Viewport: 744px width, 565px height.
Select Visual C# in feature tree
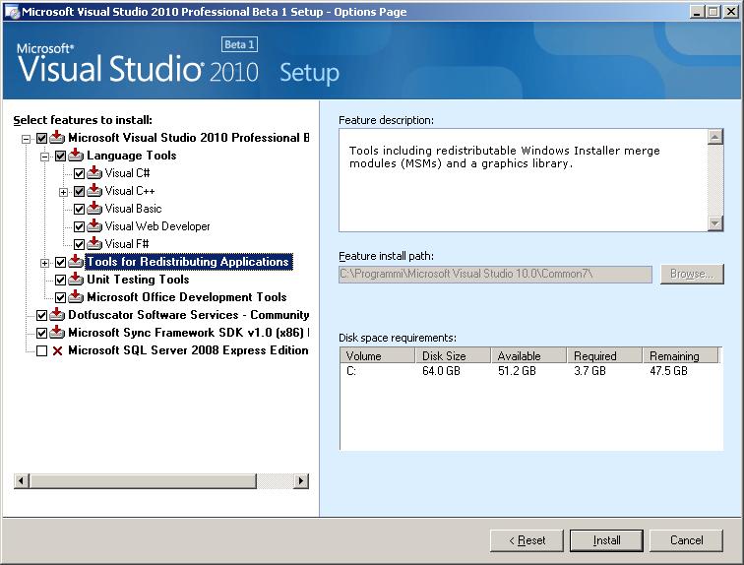[x=127, y=173]
